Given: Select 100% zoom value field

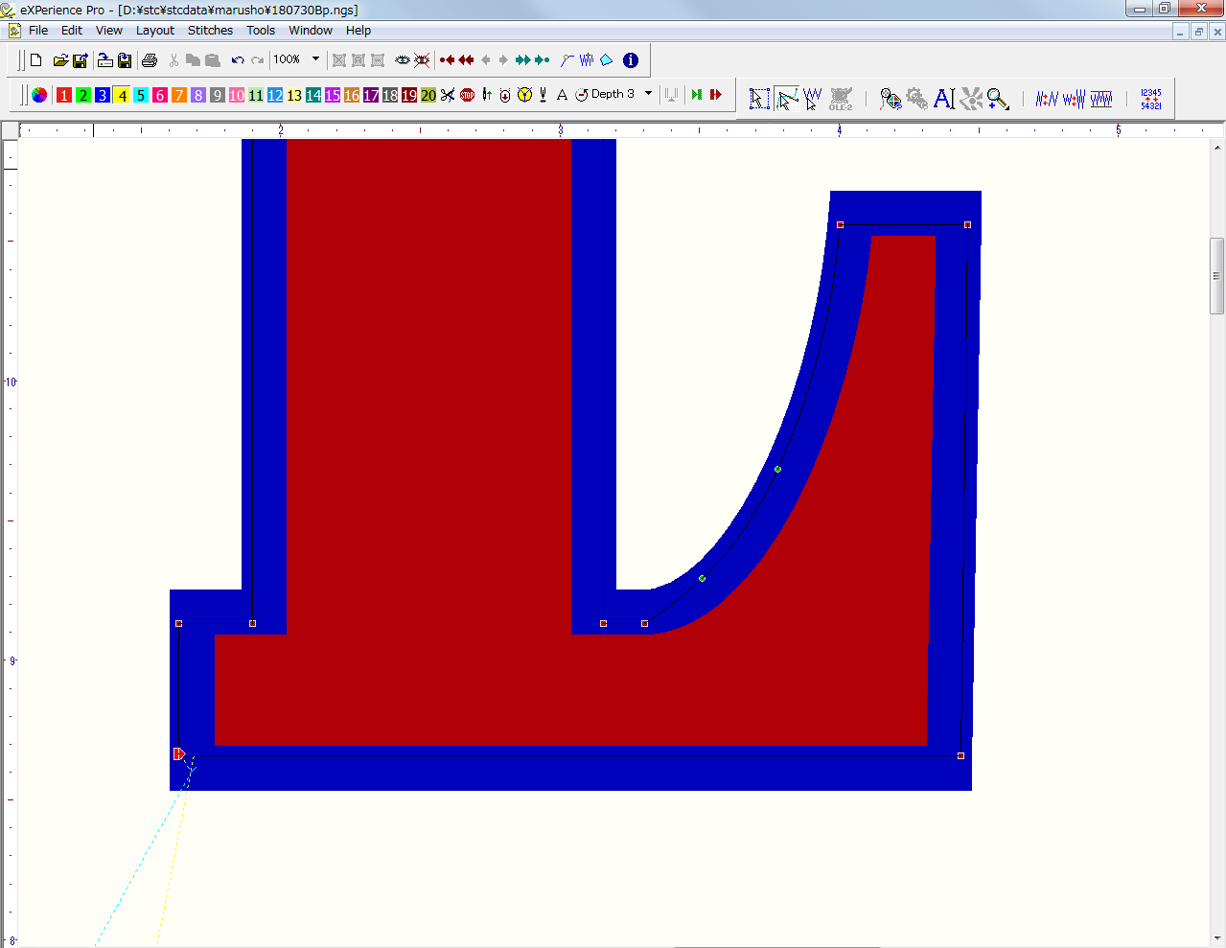Looking at the screenshot, I should pos(288,59).
